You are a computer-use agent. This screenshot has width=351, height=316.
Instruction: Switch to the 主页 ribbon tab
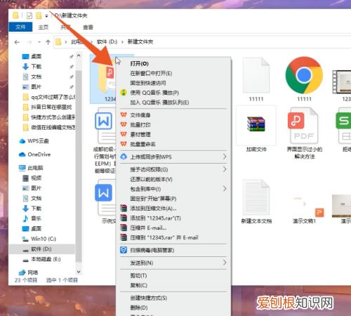44,27
